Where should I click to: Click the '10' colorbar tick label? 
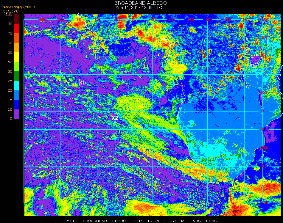pos(10,109)
